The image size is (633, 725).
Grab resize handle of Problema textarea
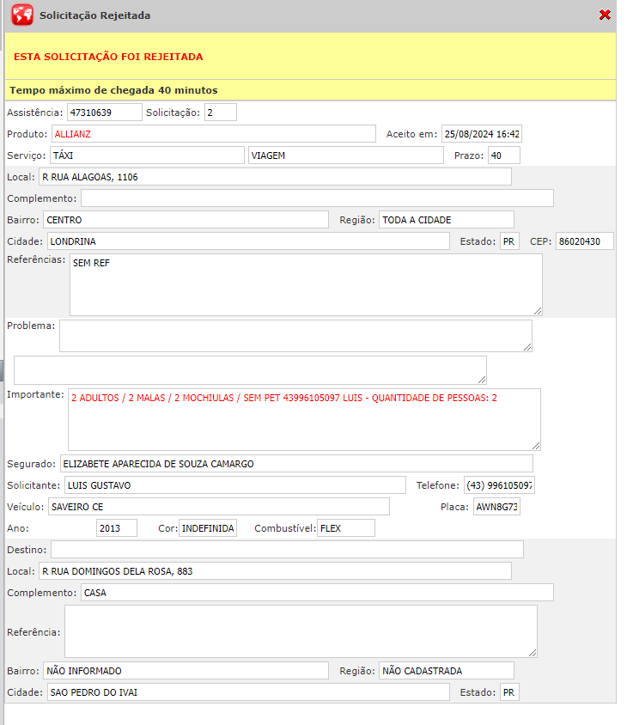click(x=527, y=347)
